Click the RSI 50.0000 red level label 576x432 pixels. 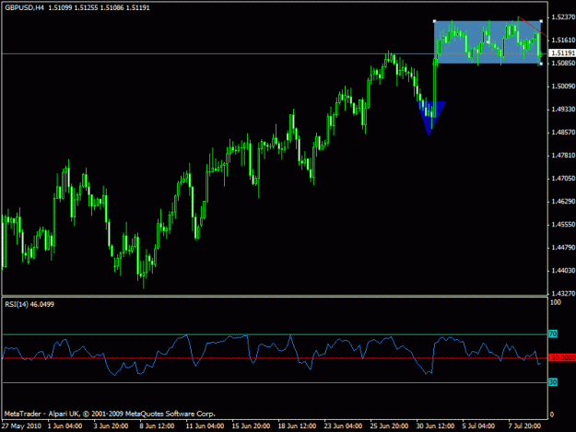pyautogui.click(x=562, y=357)
